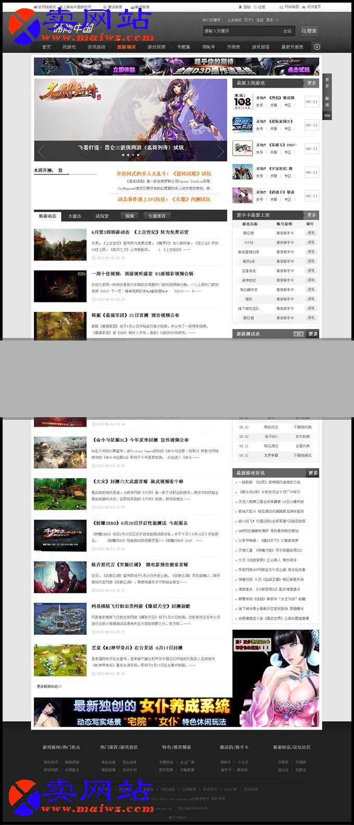354x825 pixels.
Task: Click the 登陆 login icon in the top bar
Action: tap(245, 7)
